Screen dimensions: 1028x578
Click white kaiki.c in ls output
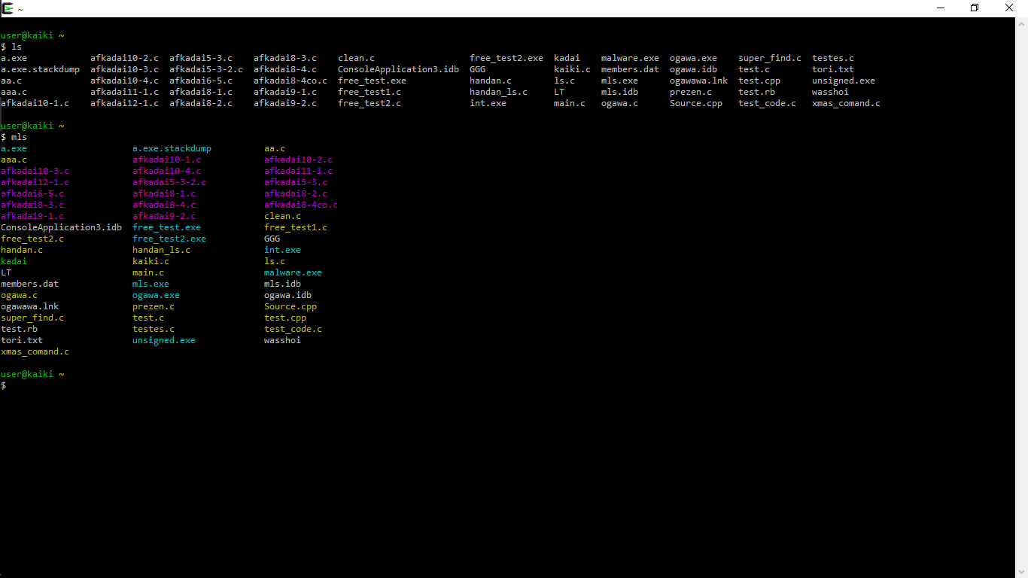pyautogui.click(x=572, y=69)
